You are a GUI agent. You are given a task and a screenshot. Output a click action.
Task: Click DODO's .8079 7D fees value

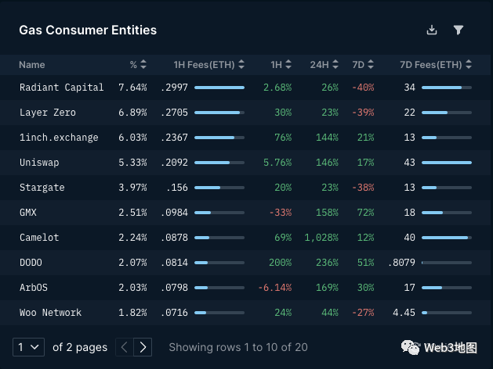click(401, 263)
